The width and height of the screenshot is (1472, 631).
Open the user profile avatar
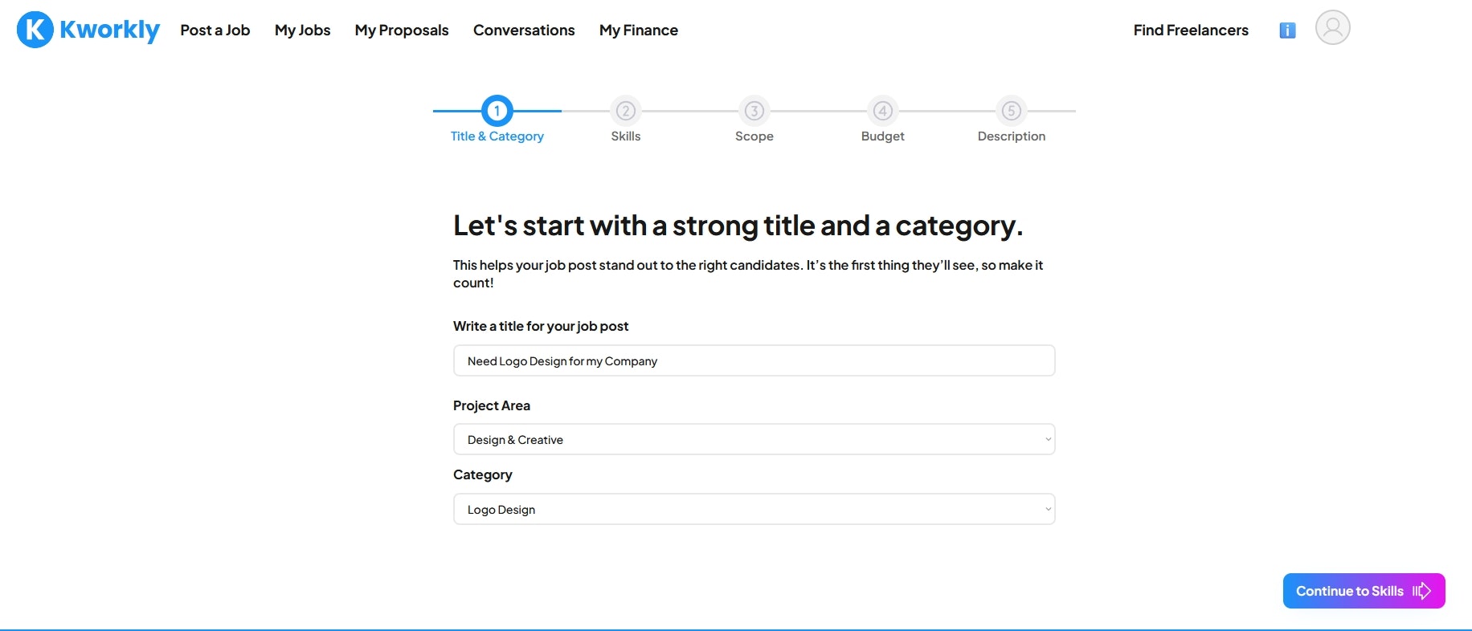1332,28
